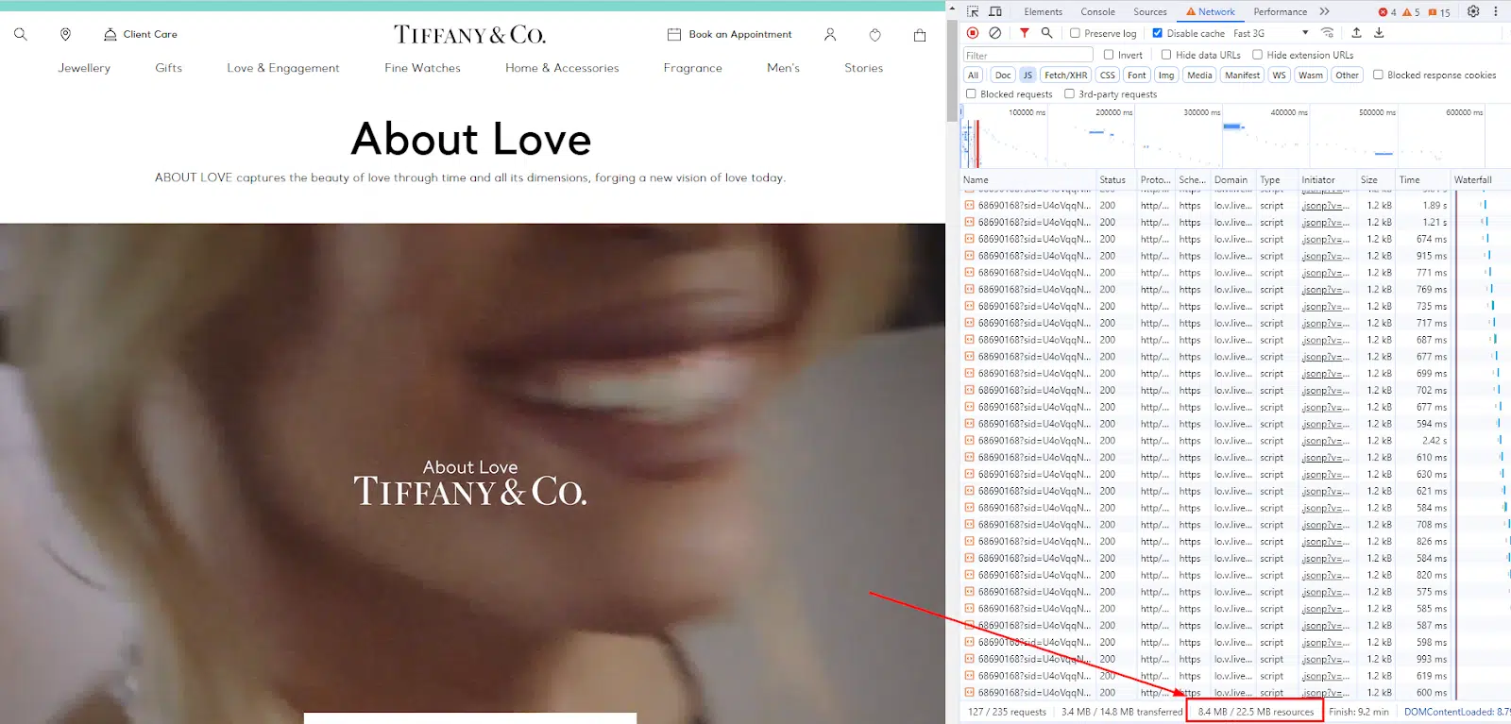This screenshot has width=1511, height=724.
Task: Select the Network tab
Action: point(1211,11)
